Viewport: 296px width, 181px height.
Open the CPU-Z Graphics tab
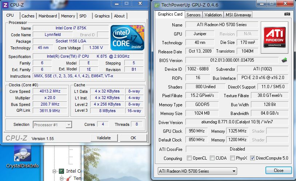click(x=102, y=16)
